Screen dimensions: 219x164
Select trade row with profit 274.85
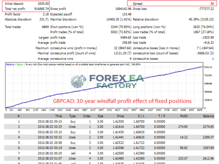[x=109, y=126]
